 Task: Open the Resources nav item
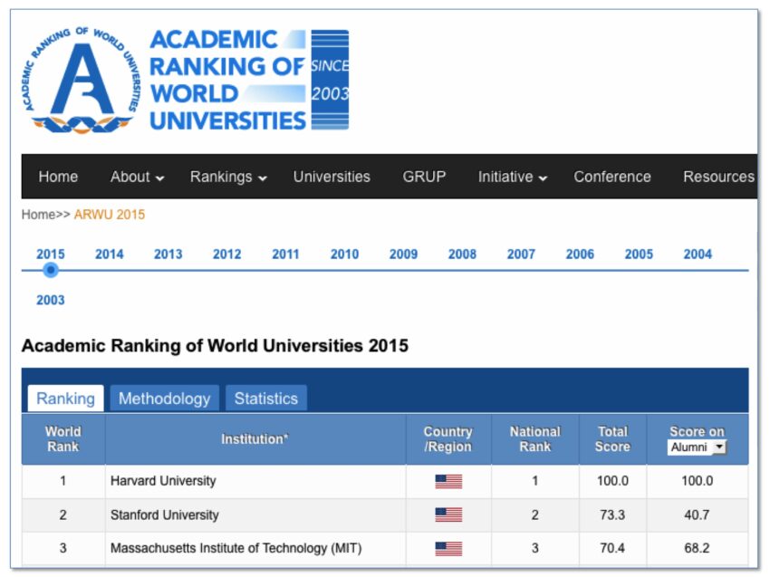719,177
